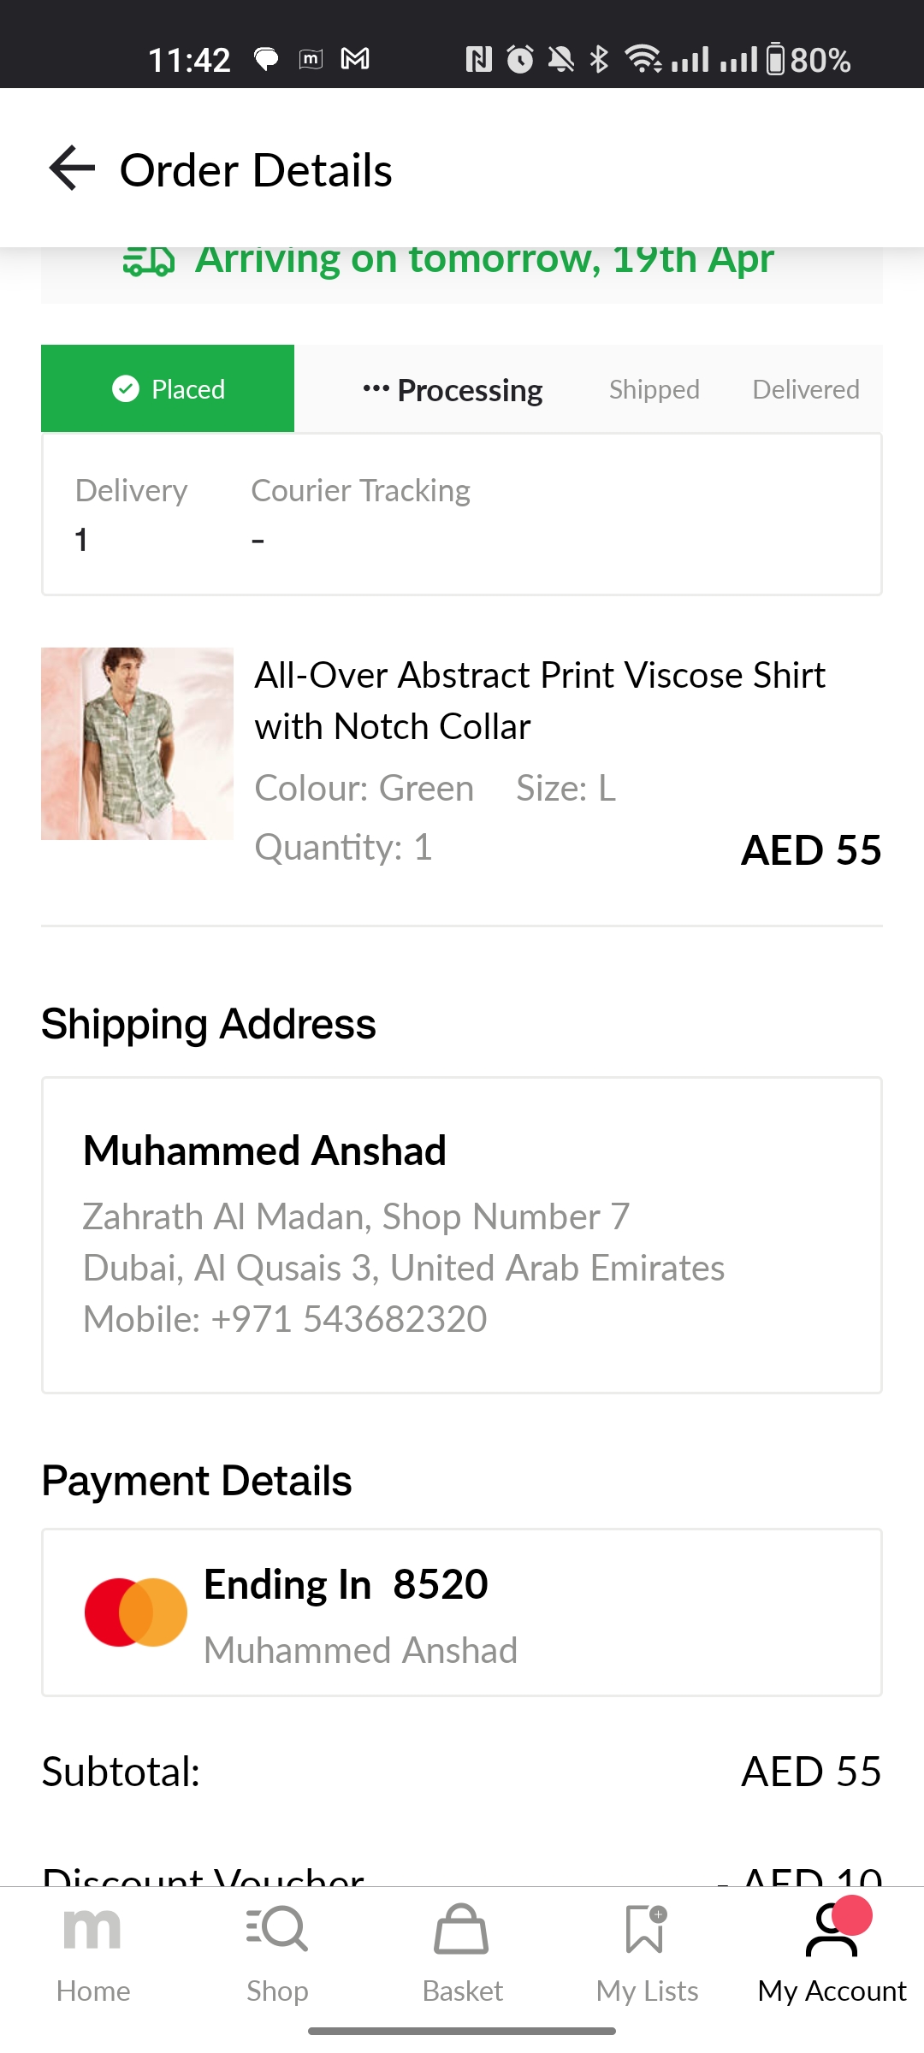Tap the Muhammed Anshad shipping address card
Image resolution: width=924 pixels, height=2053 pixels.
pyautogui.click(x=462, y=1234)
